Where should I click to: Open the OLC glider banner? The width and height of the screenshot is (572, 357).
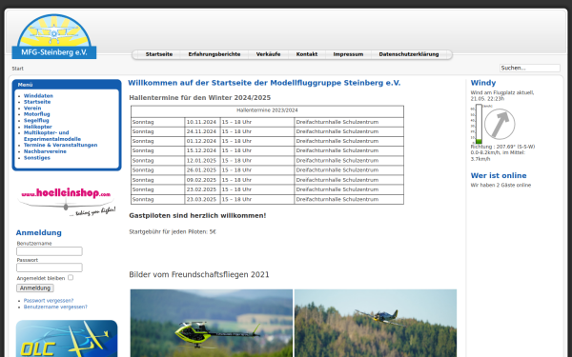(x=67, y=338)
